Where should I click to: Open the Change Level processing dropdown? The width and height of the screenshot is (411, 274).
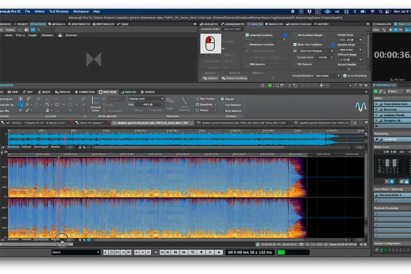click(146, 99)
